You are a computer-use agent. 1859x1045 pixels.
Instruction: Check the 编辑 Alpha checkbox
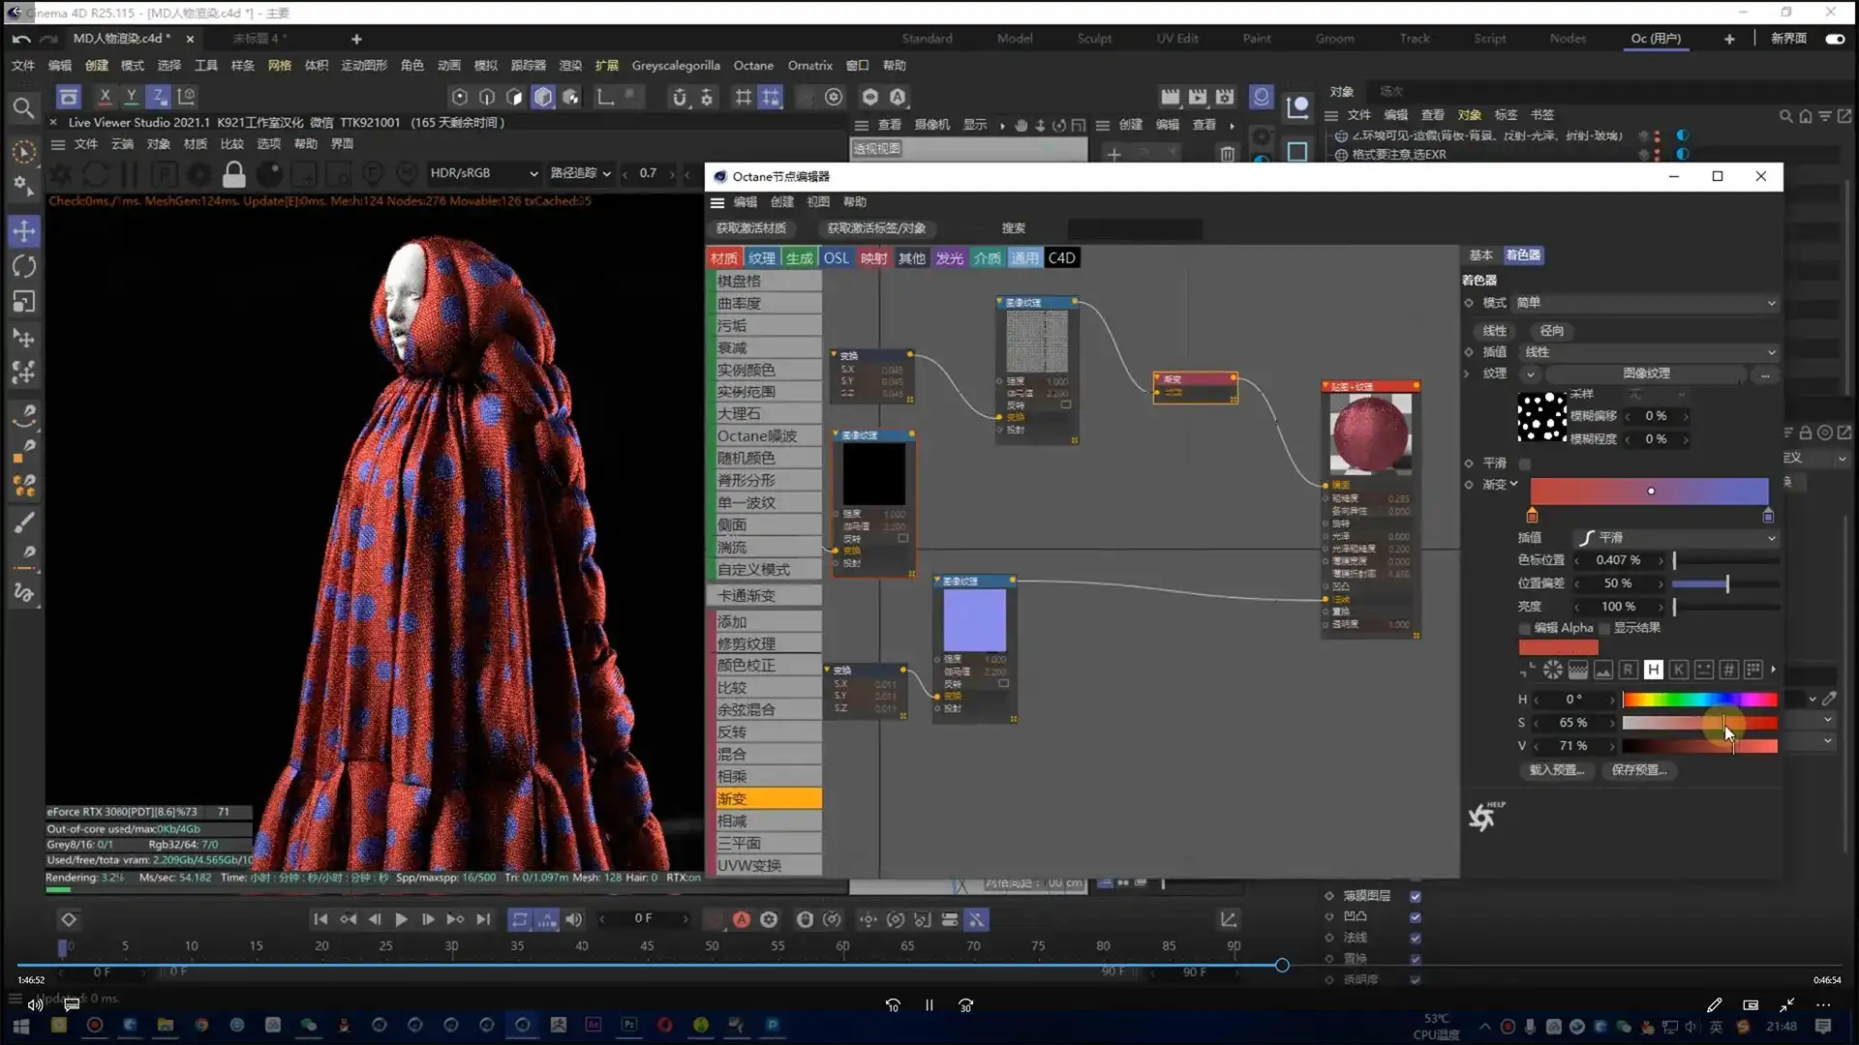pos(1525,628)
